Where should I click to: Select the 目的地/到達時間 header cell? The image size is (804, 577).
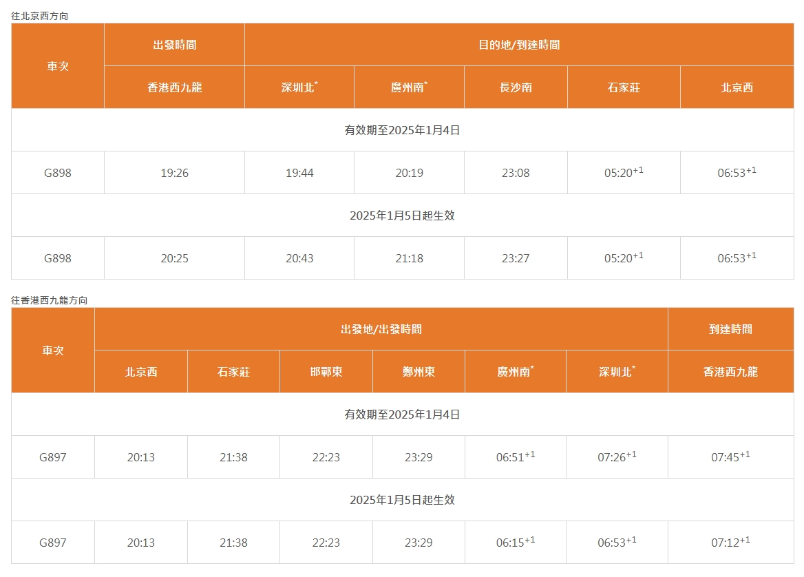[x=519, y=45]
